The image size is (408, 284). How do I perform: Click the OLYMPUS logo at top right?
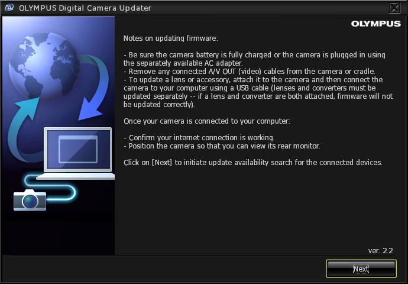click(x=375, y=24)
